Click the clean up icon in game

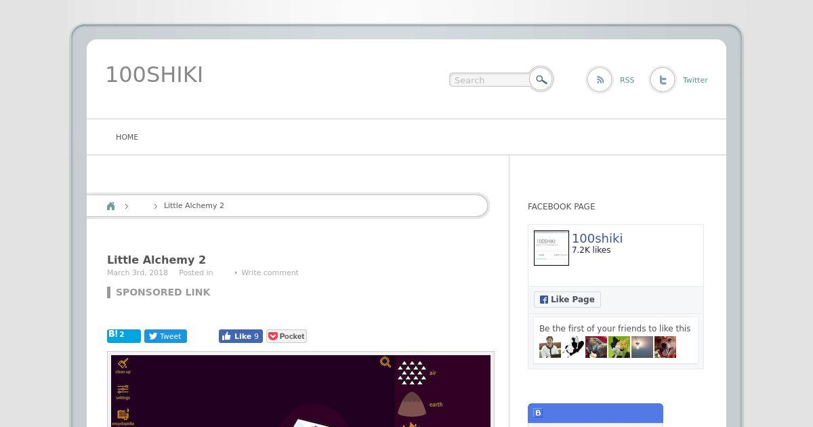tap(123, 366)
